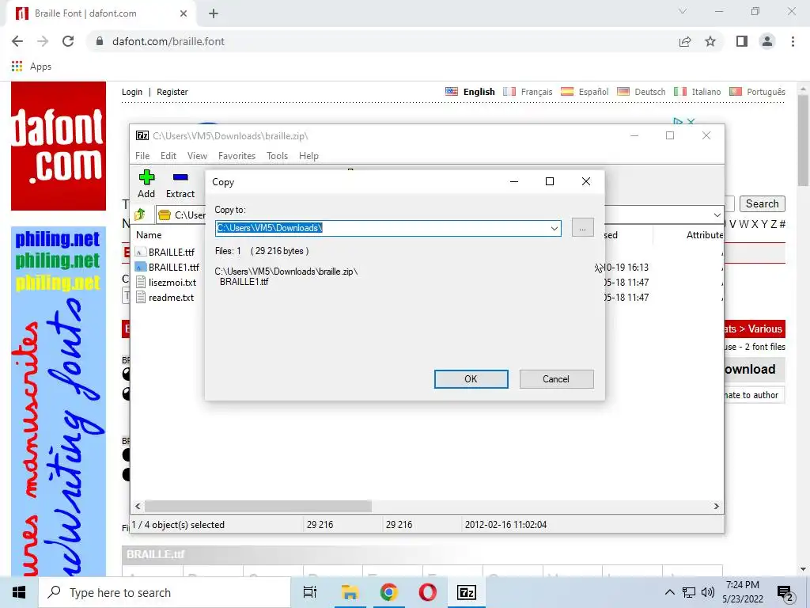
Task: Open the Apps bookmarks shortcut
Action: point(32,66)
